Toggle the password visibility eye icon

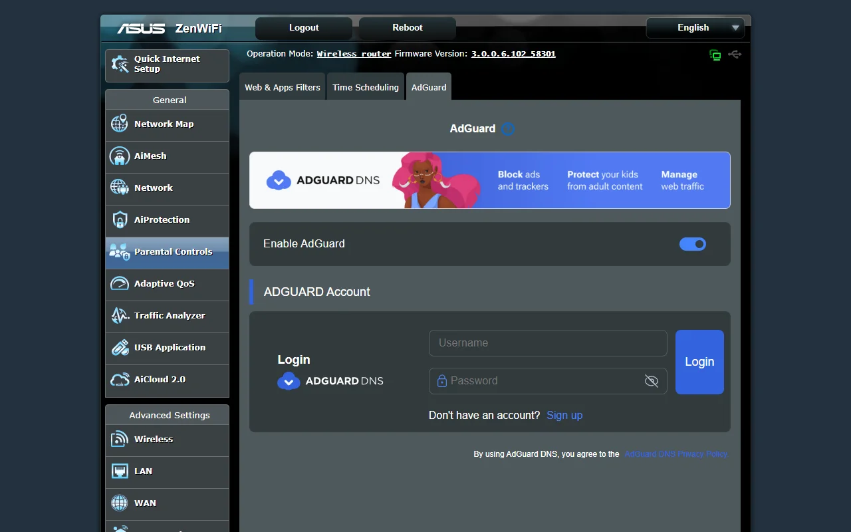click(x=651, y=380)
